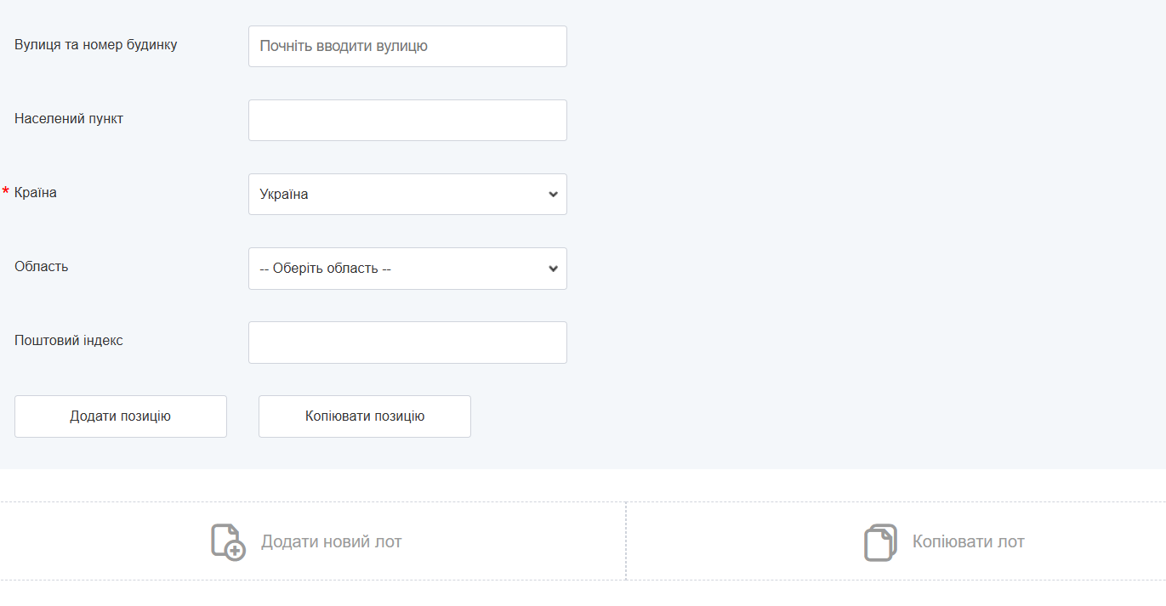The height and width of the screenshot is (606, 1166).
Task: Click the Країна field label
Action: pyautogui.click(x=36, y=193)
